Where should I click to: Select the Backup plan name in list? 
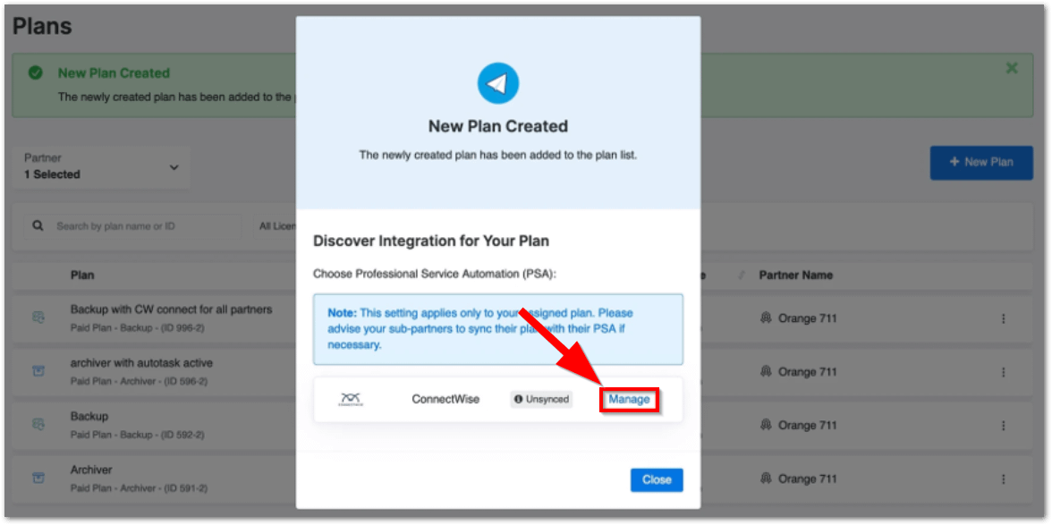89,417
